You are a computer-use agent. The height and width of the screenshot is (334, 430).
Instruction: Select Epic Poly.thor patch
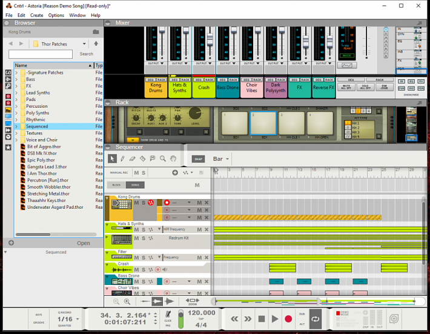(x=41, y=160)
